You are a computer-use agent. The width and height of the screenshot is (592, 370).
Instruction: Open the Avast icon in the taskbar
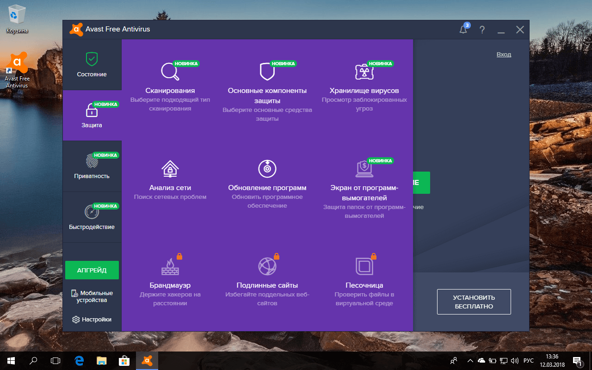[x=147, y=360]
